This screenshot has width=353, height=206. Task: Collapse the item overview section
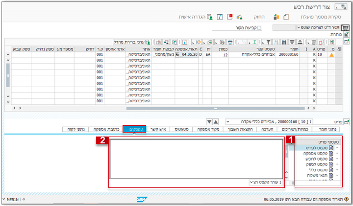(x=346, y=41)
